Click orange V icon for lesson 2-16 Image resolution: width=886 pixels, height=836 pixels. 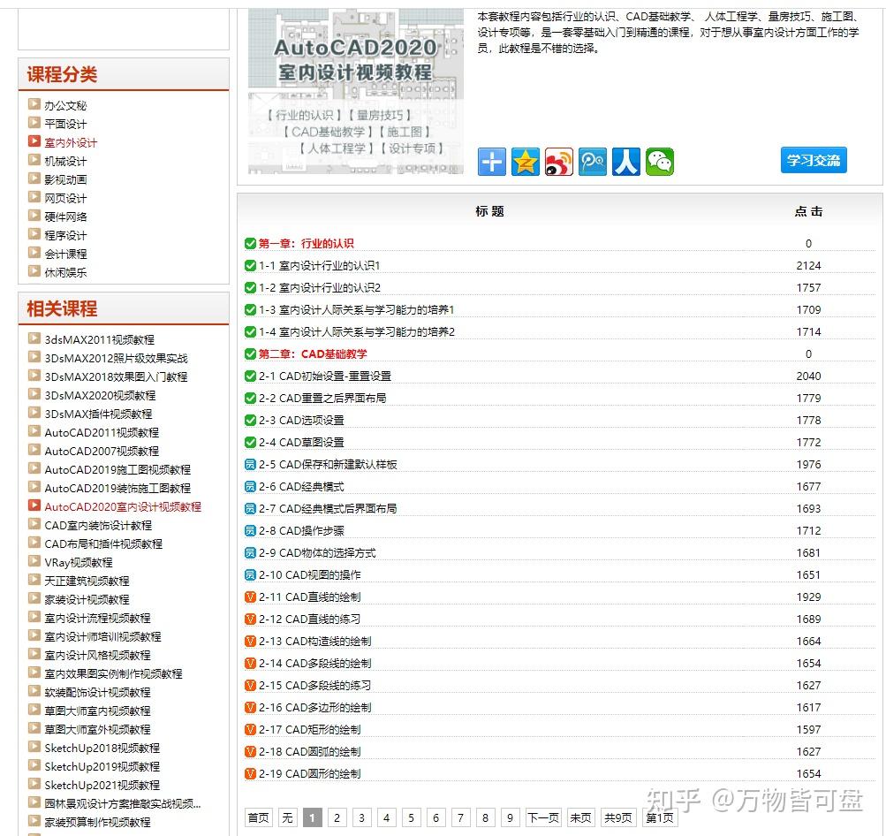pyautogui.click(x=250, y=707)
